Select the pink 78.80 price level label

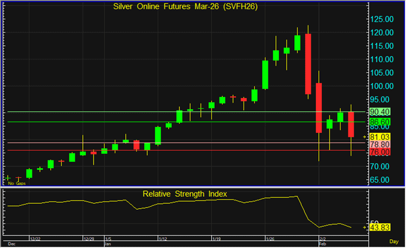pyautogui.click(x=379, y=143)
